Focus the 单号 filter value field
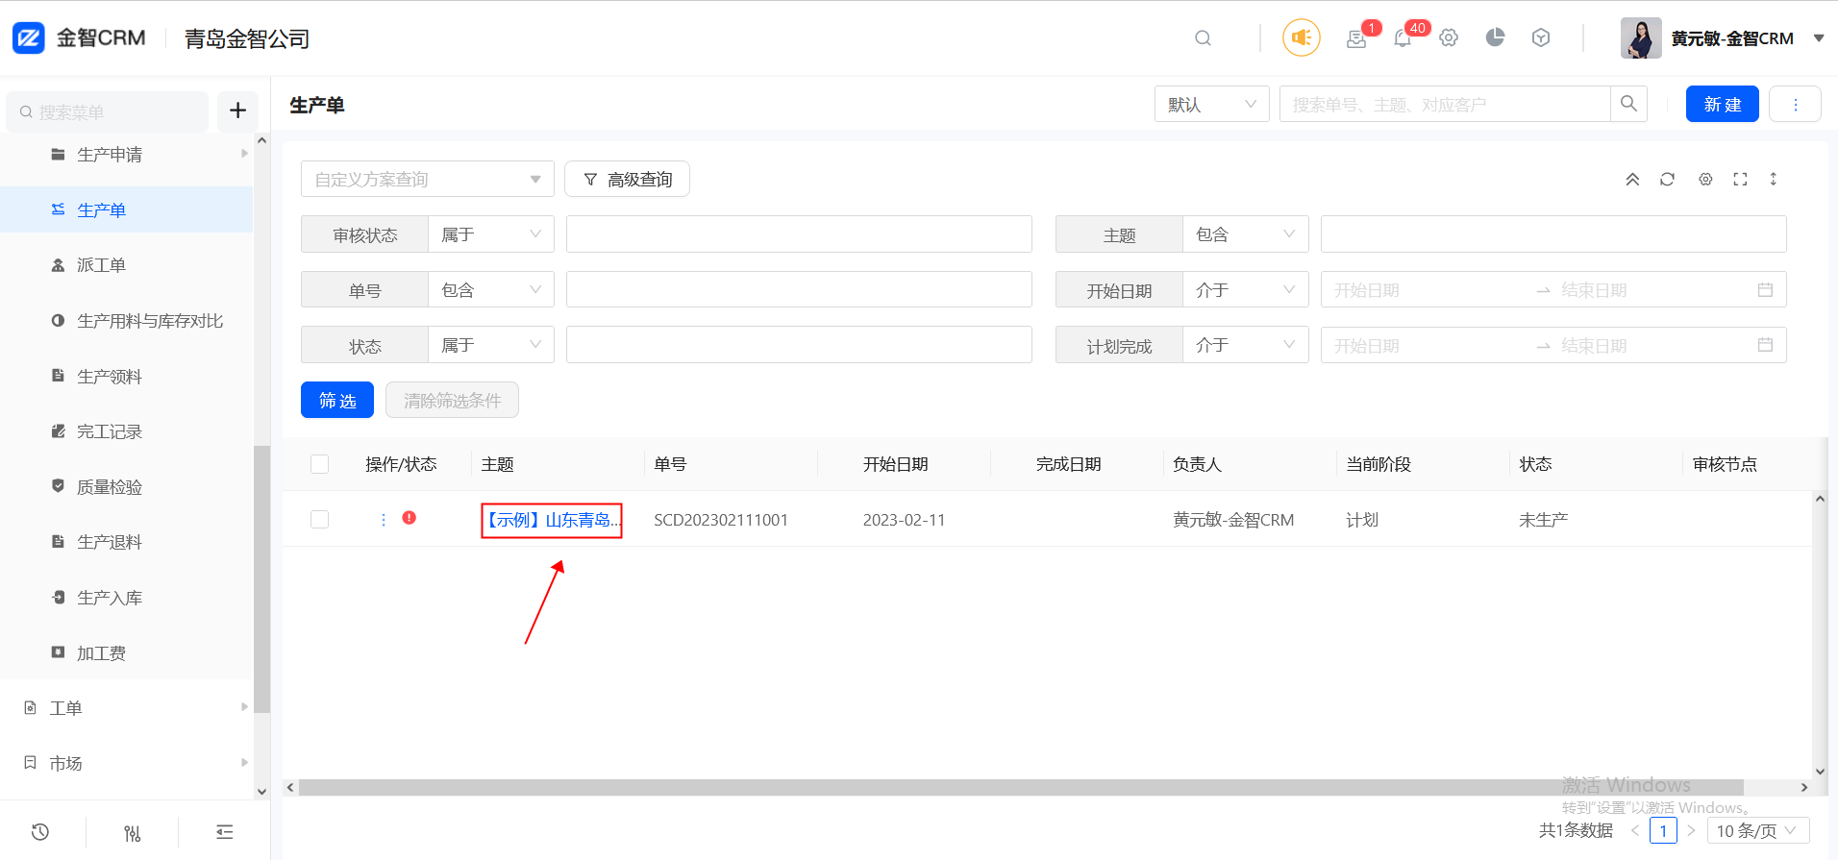Screen dimensions: 1838x860 [799, 289]
